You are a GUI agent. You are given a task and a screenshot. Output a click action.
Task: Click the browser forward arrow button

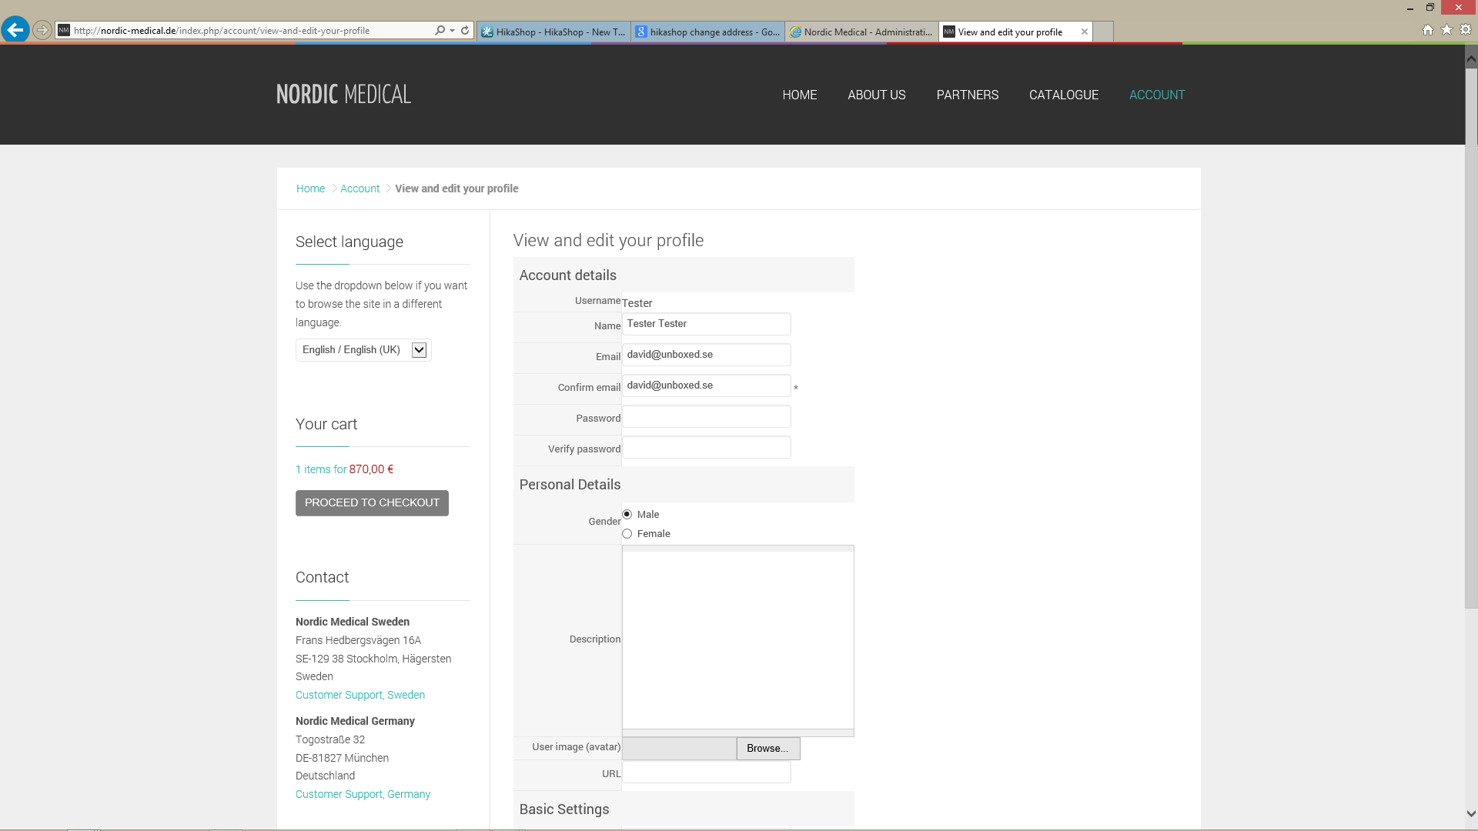[42, 30]
